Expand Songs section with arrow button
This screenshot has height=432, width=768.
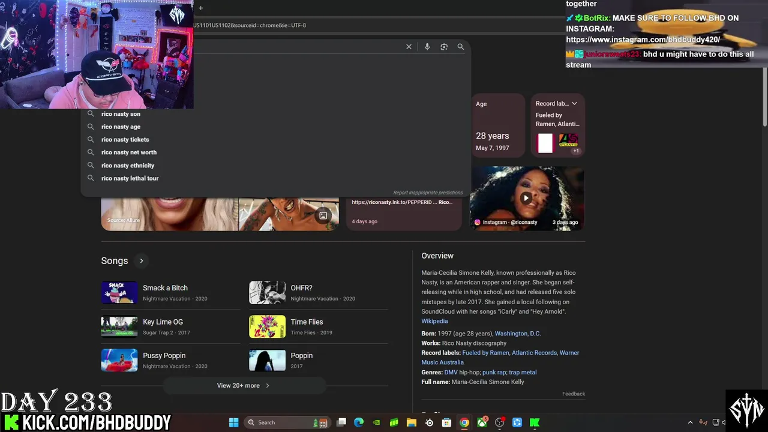(142, 260)
